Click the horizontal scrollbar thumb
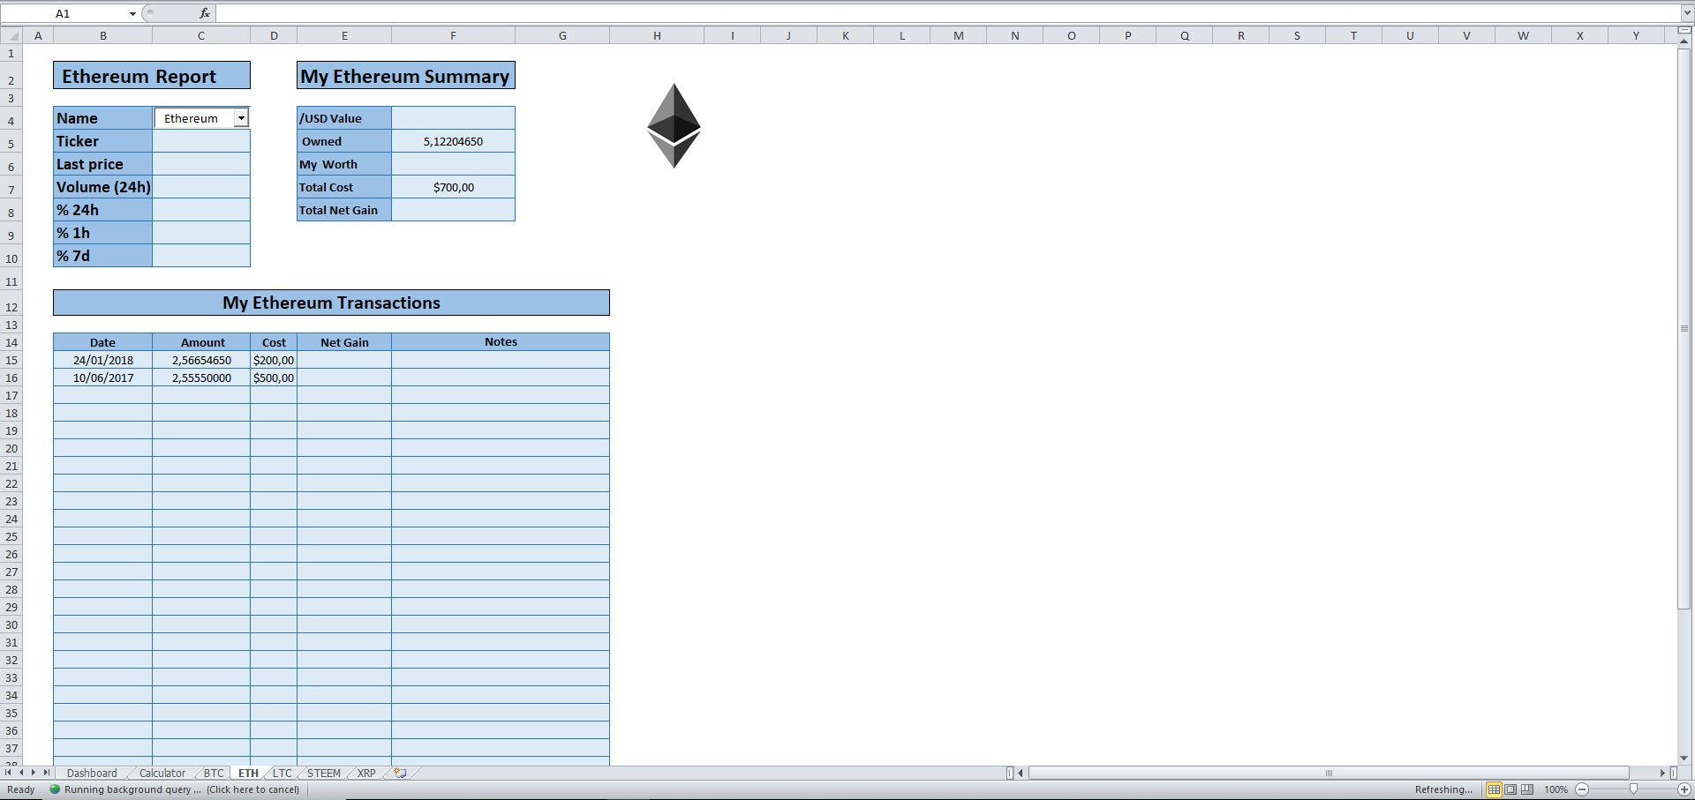This screenshot has width=1695, height=800. coord(1329,773)
